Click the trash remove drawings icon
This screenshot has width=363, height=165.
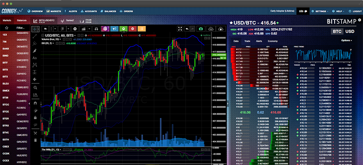point(35,140)
